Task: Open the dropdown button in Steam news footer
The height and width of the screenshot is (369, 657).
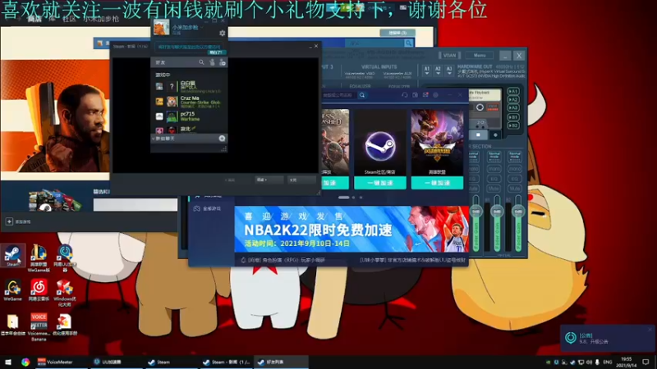Action: point(269,180)
